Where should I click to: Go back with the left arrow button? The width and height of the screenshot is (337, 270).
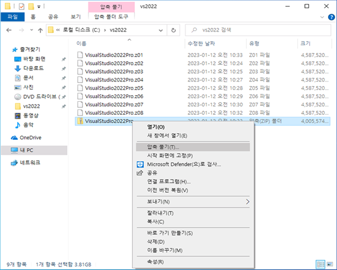pyautogui.click(x=9, y=30)
